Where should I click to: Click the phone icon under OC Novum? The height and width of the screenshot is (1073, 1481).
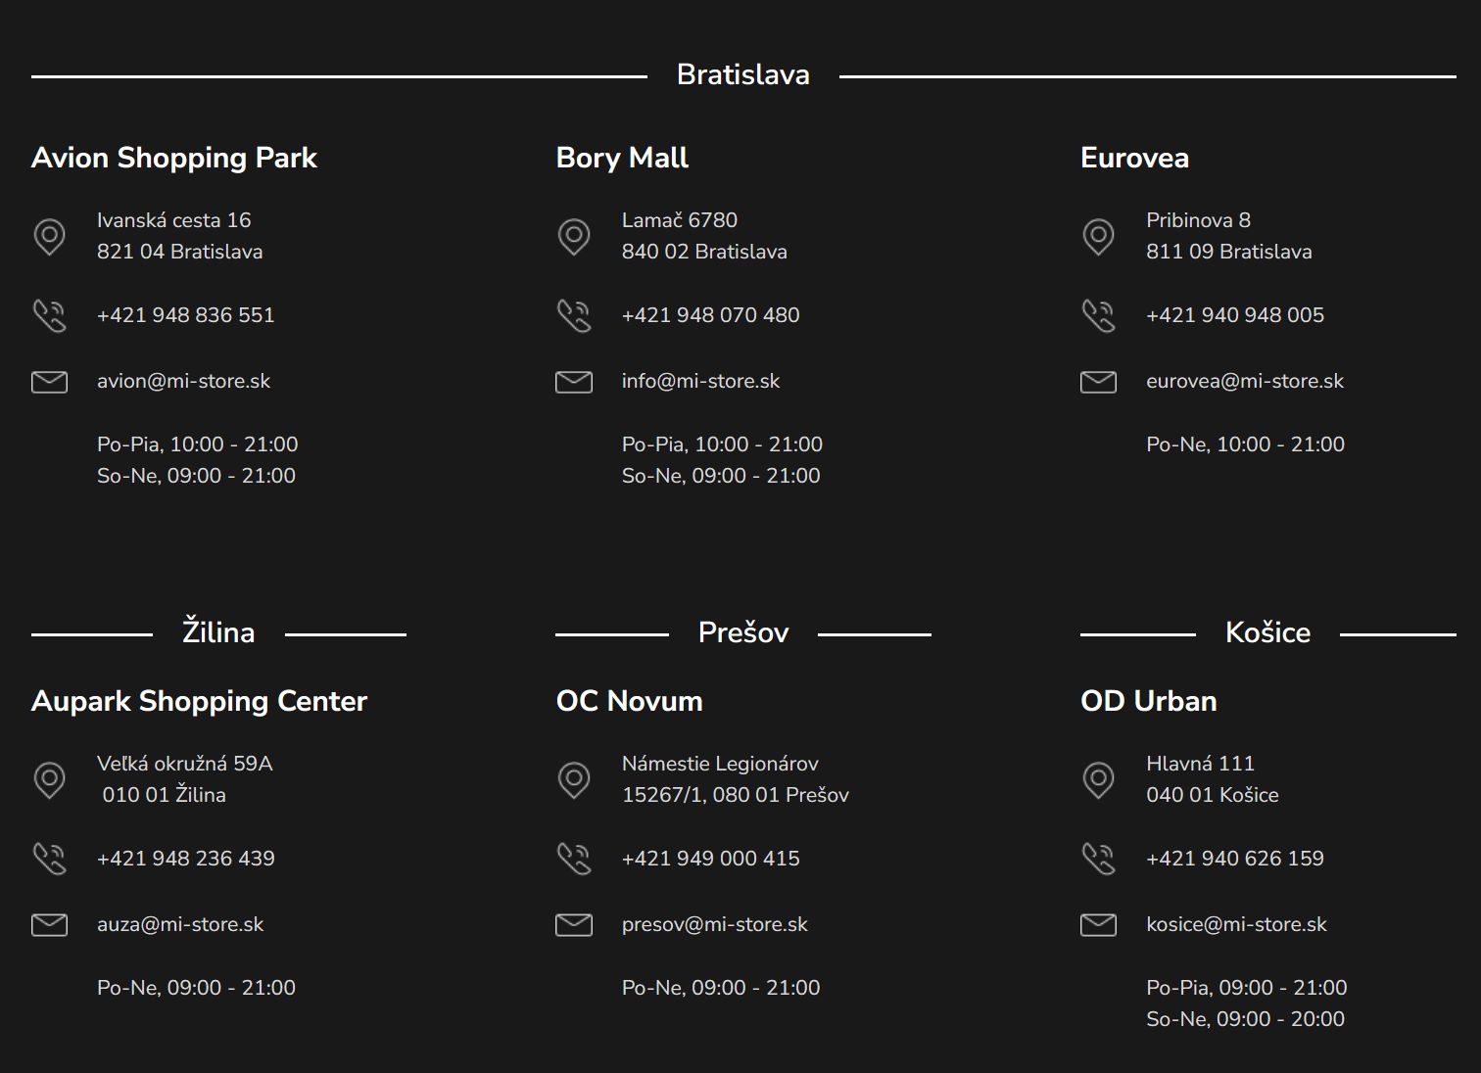pyautogui.click(x=574, y=859)
